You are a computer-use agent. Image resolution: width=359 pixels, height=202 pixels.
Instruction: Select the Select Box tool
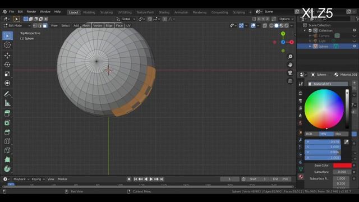[x=7, y=36]
